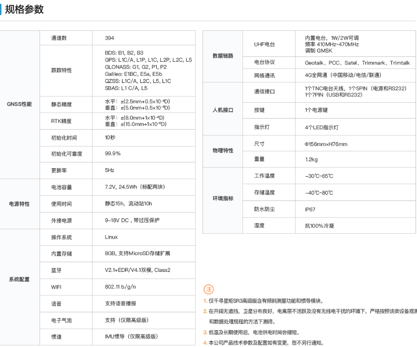Image resolution: width=417 pixels, height=347 pixels.
Task: Select the "系统配置" category cell
Action: coord(19,279)
